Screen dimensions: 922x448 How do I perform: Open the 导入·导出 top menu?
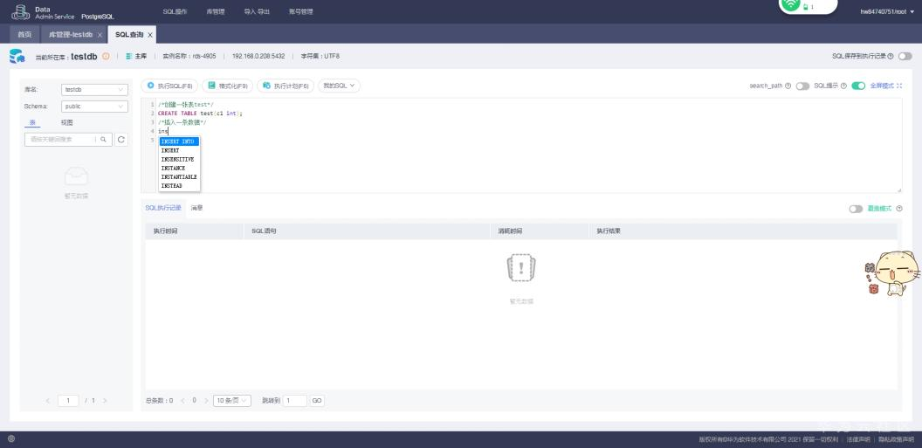(x=257, y=11)
